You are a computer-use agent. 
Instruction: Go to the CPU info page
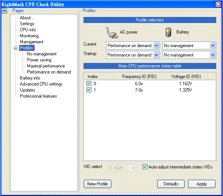coord(28,30)
